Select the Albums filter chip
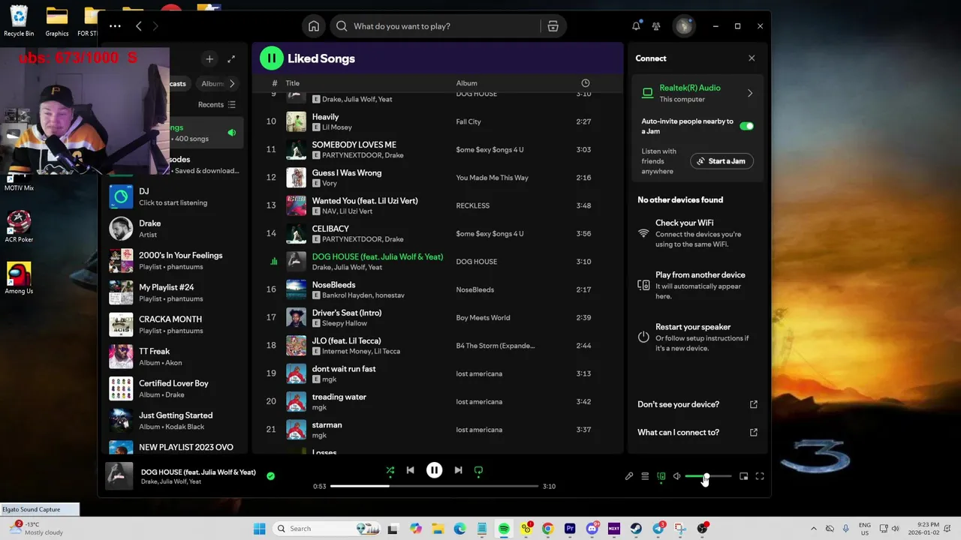Image resolution: width=961 pixels, height=540 pixels. point(213,84)
